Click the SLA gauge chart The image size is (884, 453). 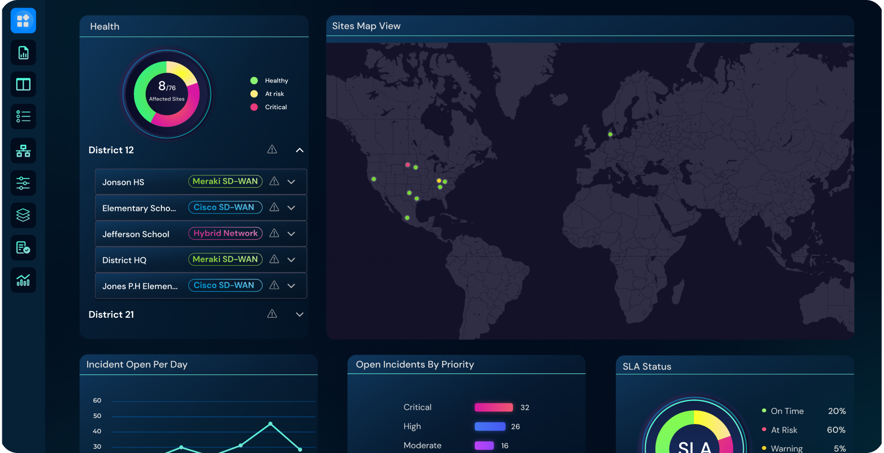[694, 426]
